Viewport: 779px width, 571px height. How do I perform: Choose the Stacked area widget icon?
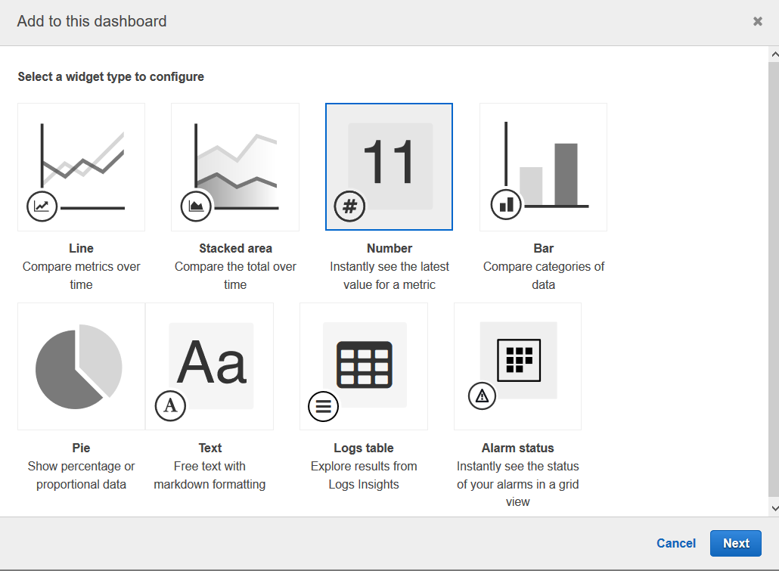click(x=235, y=167)
